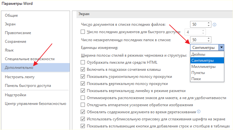Decrease number of unpinned recent folders
The width and height of the screenshot is (233, 130).
[208, 41]
